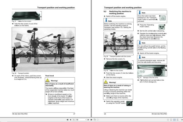
Task: Click caption 'Fig. 41 Storage of the tine arms'
Action: [148, 78]
